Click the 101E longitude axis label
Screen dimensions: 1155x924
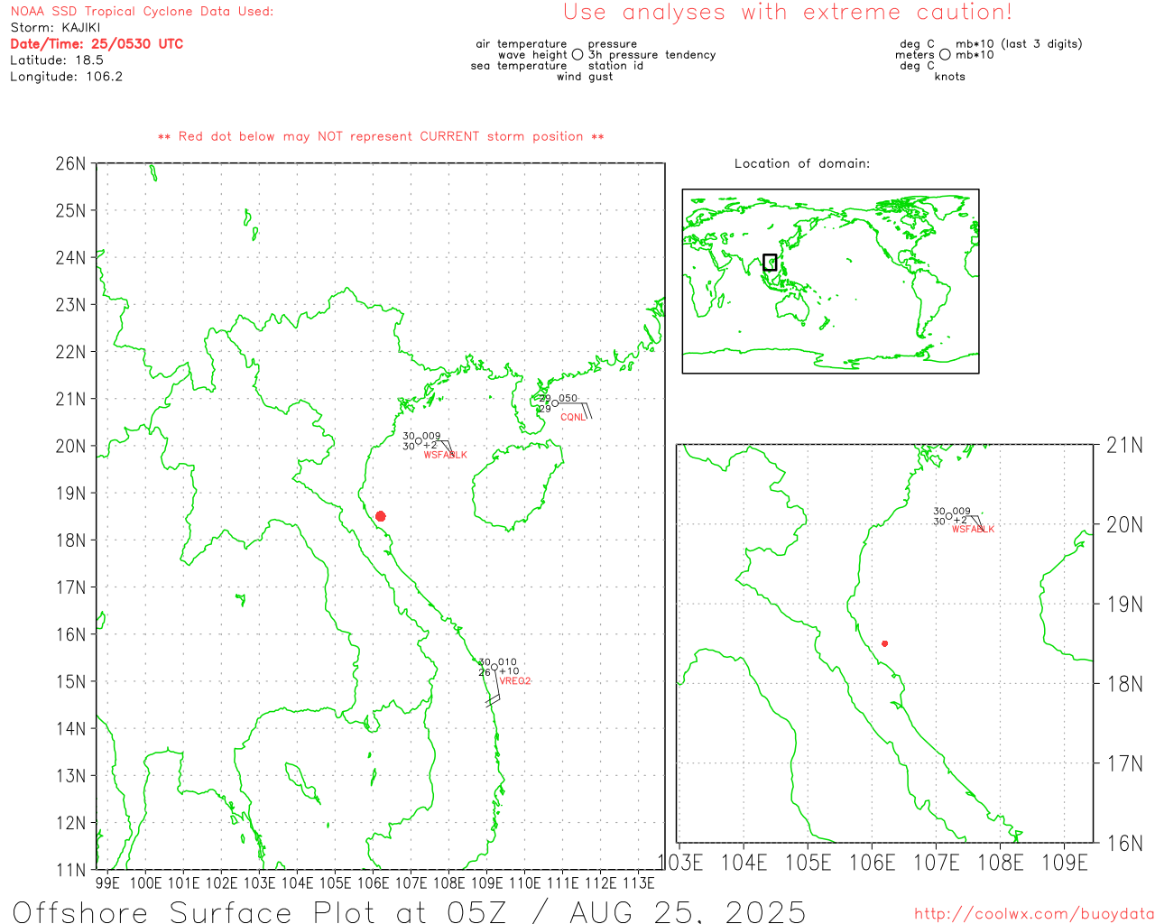pos(183,882)
